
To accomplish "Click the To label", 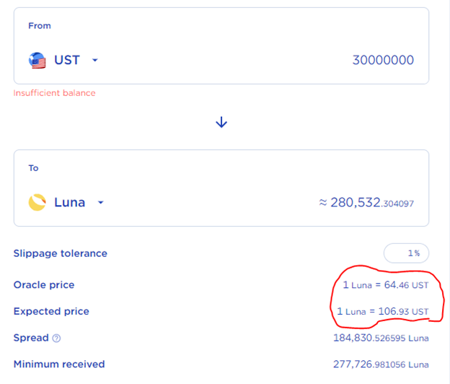I will [33, 168].
